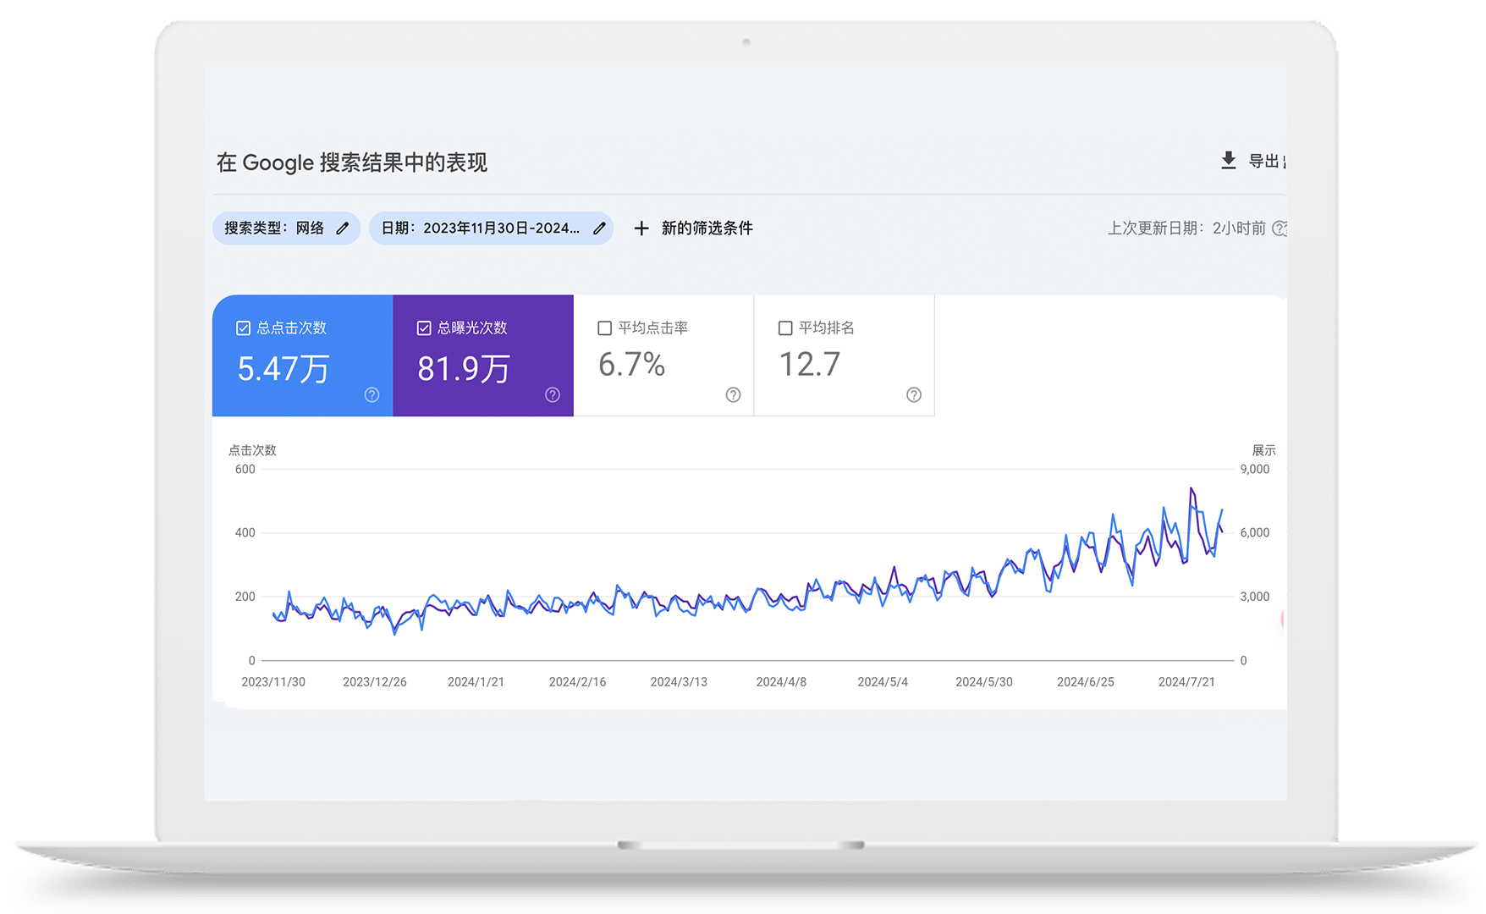The height and width of the screenshot is (914, 1486).
Task: Click the 600 value on clicks axis
Action: (x=245, y=470)
